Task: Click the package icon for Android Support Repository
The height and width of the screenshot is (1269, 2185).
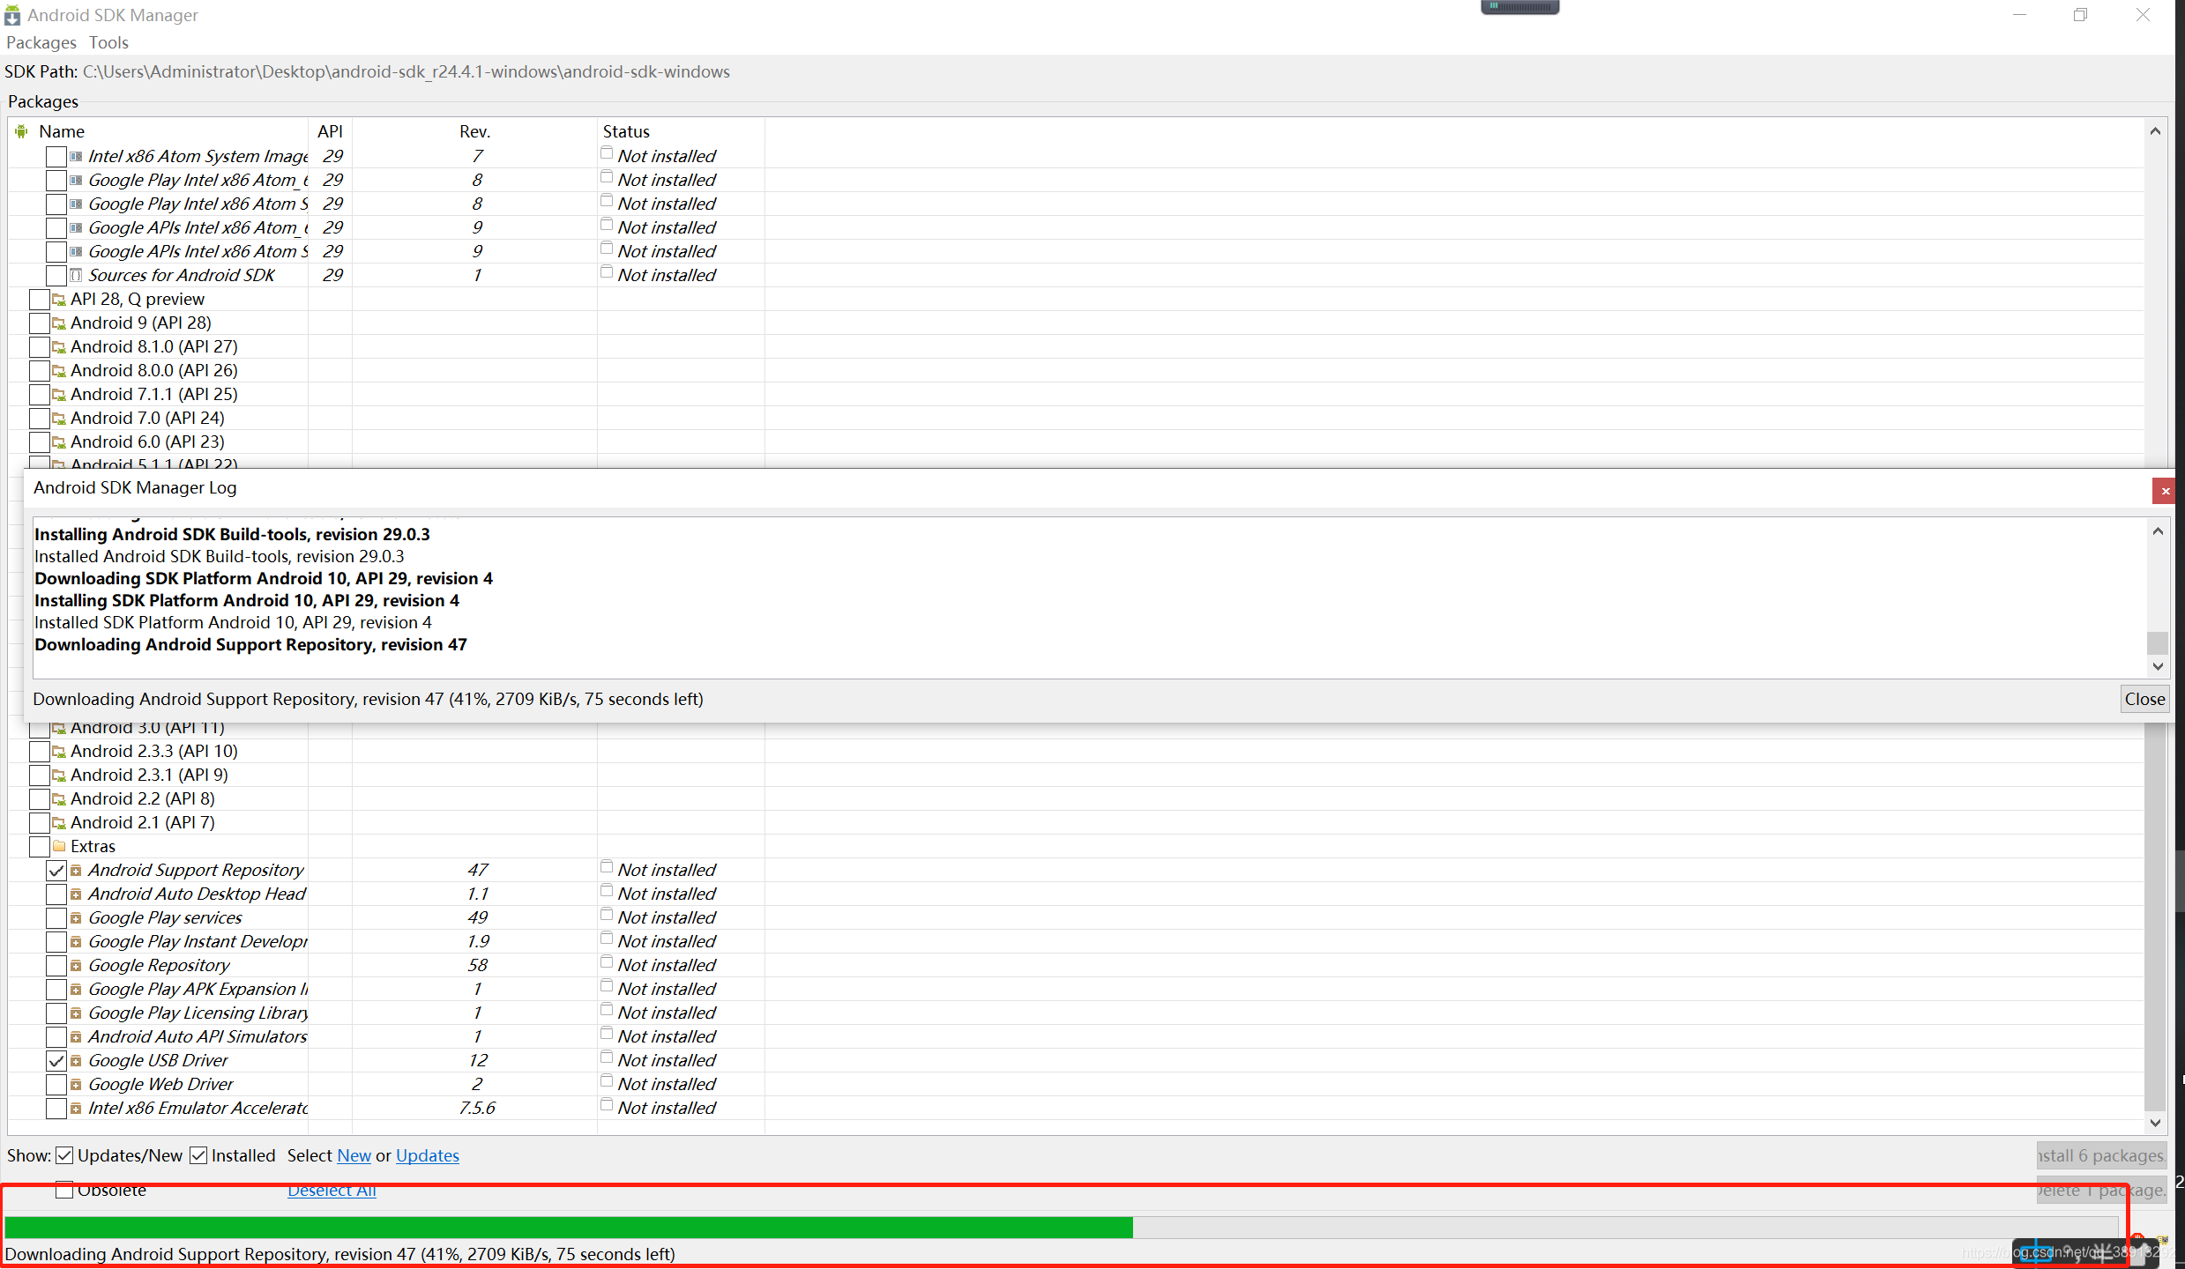Action: [x=76, y=871]
